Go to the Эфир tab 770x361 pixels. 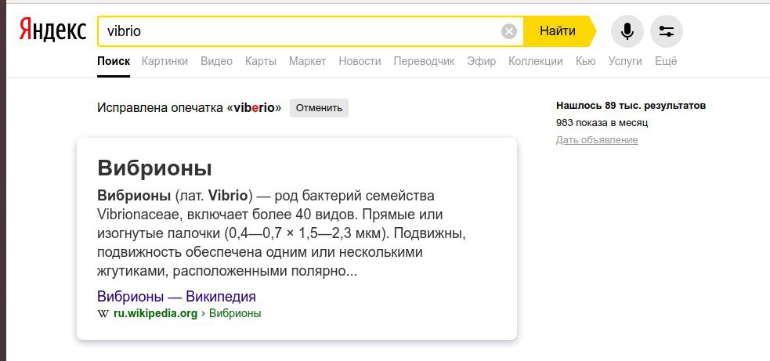pos(481,61)
